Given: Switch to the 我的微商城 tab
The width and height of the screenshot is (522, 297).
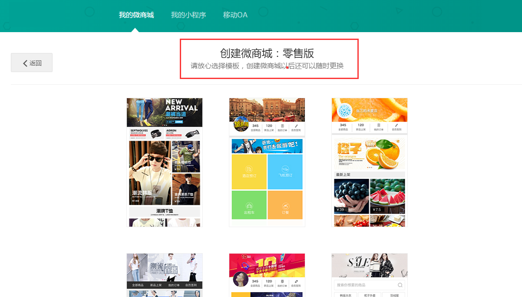Looking at the screenshot, I should tap(136, 15).
